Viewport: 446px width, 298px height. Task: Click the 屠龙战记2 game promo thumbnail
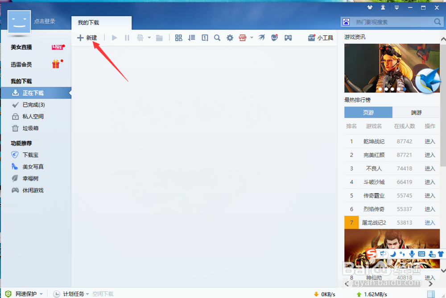(x=392, y=249)
